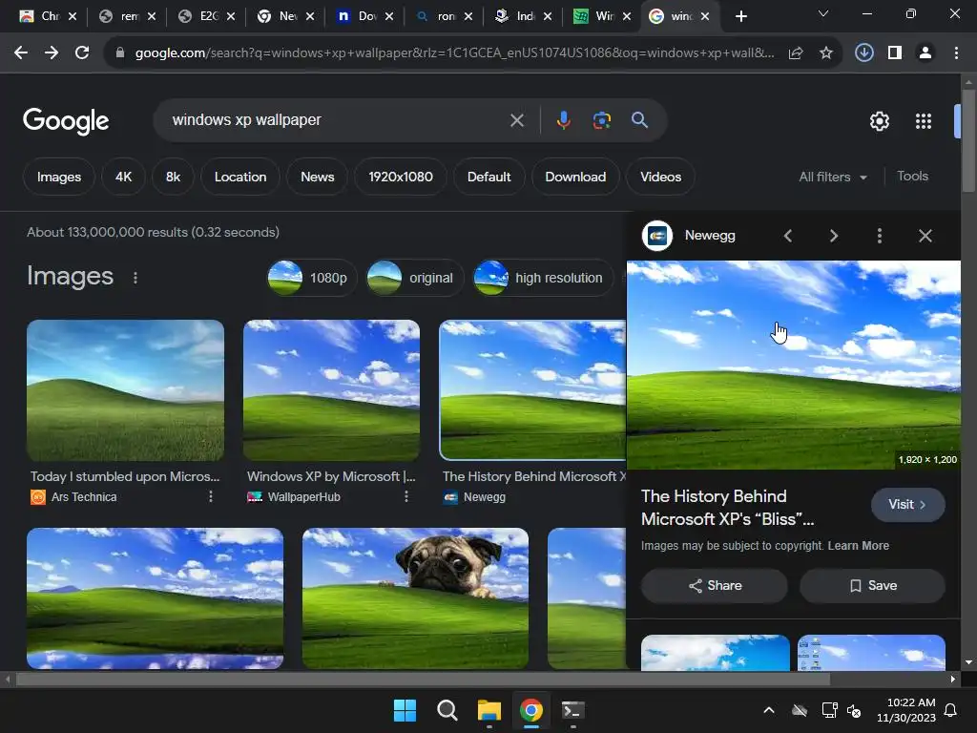
Task: Select the News filter chip
Action: point(317,177)
